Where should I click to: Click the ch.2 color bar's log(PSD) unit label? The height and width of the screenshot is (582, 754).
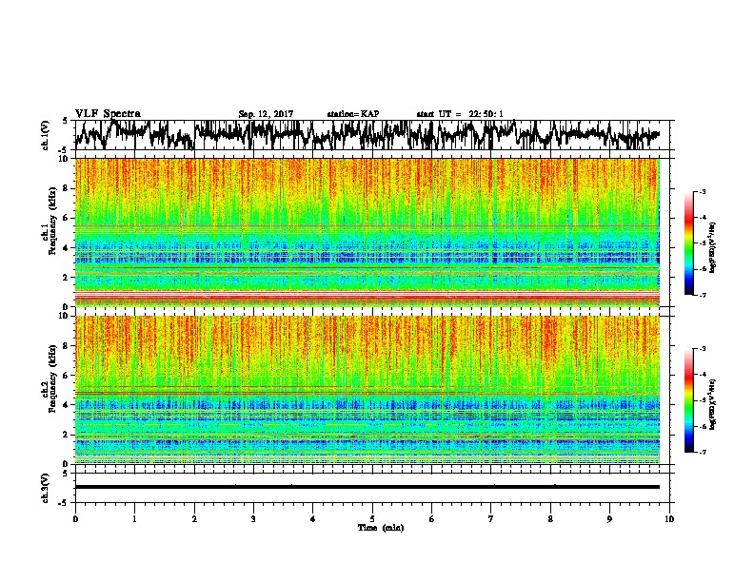(x=713, y=404)
